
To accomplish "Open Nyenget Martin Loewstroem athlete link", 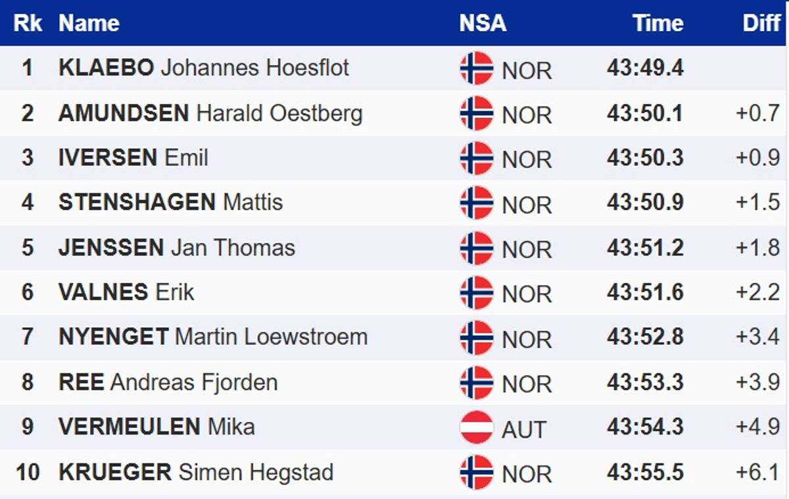I will pyautogui.click(x=213, y=337).
